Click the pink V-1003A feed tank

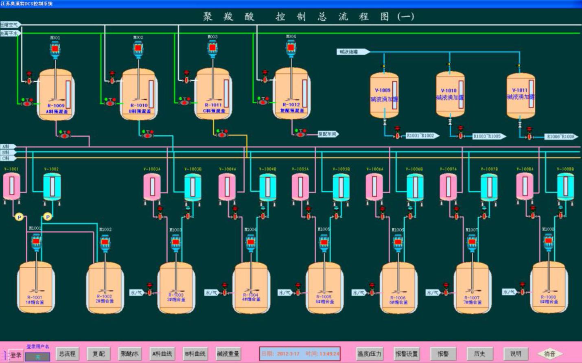(x=152, y=187)
